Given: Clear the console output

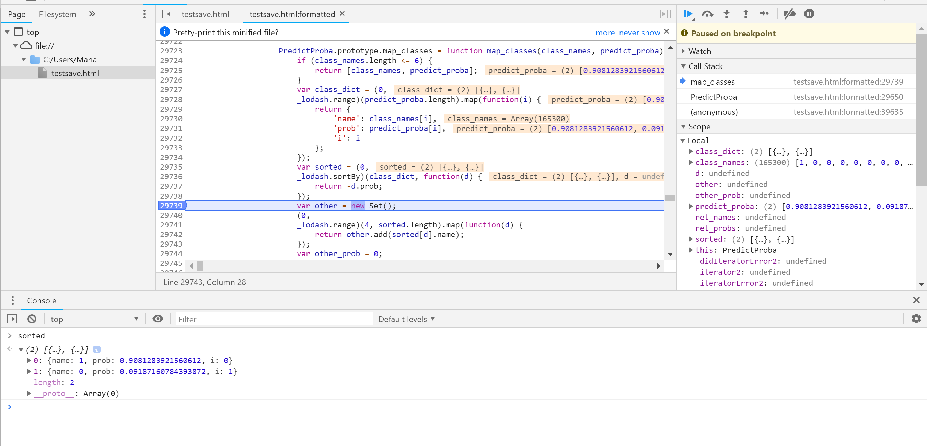Looking at the screenshot, I should point(32,319).
